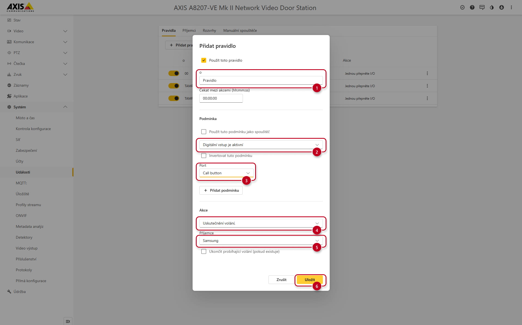Click the rule name field Pravidlo
This screenshot has width=522, height=325.
(261, 80)
